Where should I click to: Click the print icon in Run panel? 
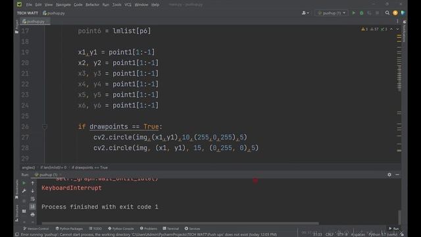pyautogui.click(x=32, y=215)
